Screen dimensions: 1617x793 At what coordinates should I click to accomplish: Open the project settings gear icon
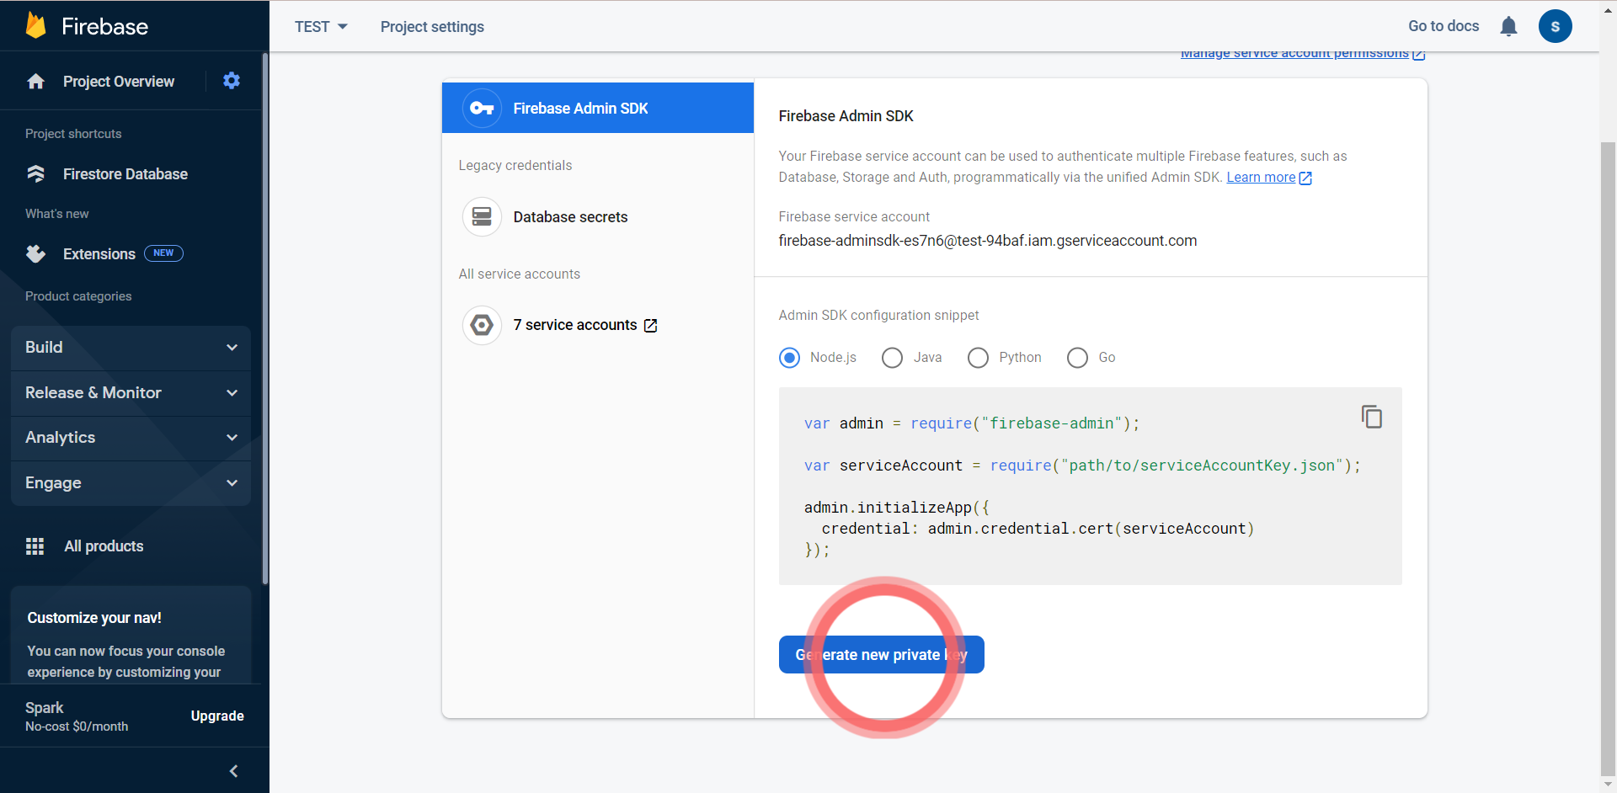coord(232,81)
